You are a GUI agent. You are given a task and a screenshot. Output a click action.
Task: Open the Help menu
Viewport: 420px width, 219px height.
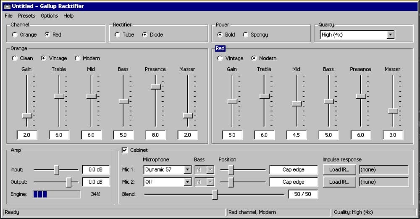(68, 16)
